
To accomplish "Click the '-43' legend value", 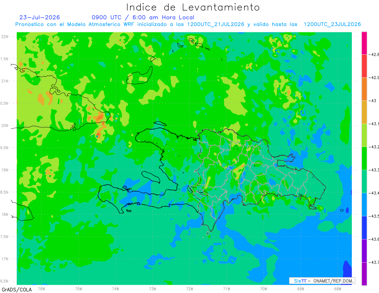I will 373,101.
